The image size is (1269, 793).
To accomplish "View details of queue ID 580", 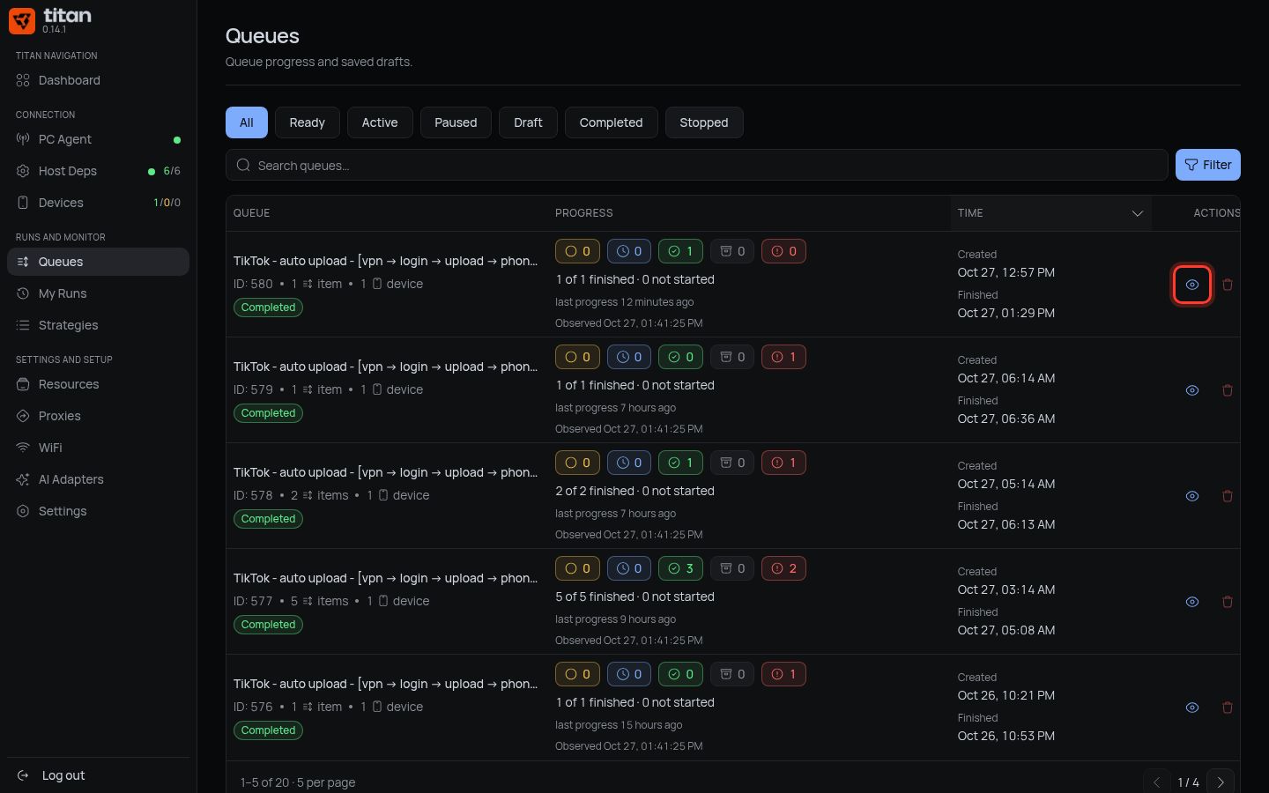I will 1192,285.
